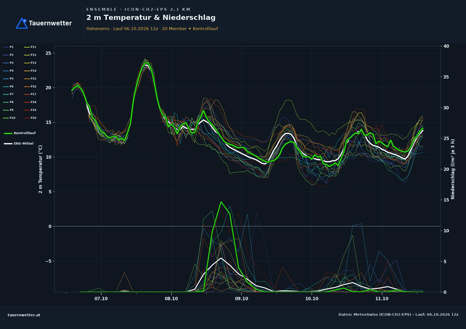Click the Kontrolllauf legend entry
The width and height of the screenshot is (466, 329).
pyautogui.click(x=20, y=133)
